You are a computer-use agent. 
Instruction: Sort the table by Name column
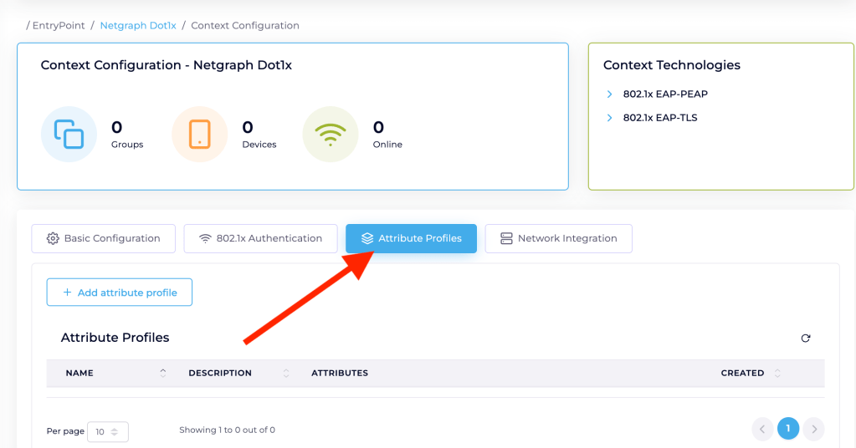163,373
